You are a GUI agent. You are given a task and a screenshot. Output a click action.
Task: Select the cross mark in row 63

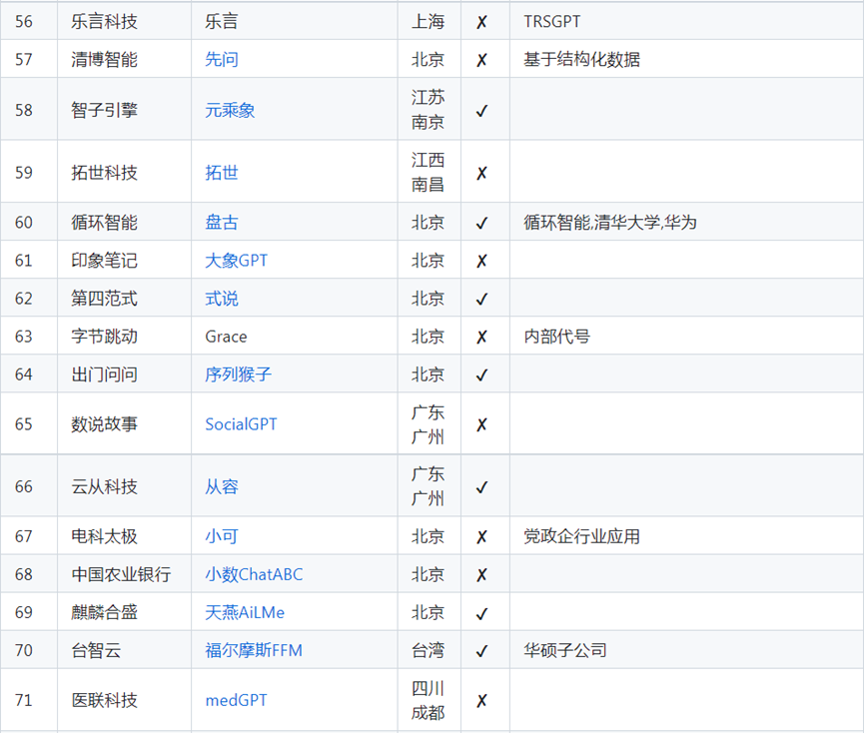tap(481, 337)
